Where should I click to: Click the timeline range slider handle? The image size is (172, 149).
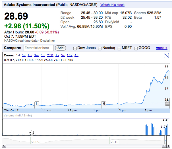pyautogui.click(x=165, y=140)
